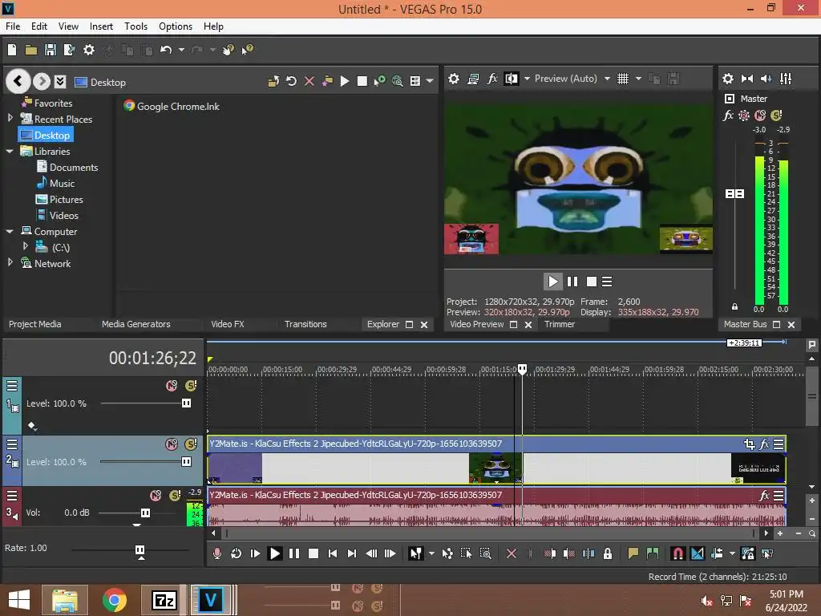Toggle Automatic Crossfades button
This screenshot has height=616, width=821.
[698, 553]
